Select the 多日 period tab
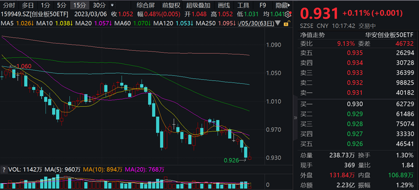Screen dimensions: 419x190 click(x=28, y=5)
